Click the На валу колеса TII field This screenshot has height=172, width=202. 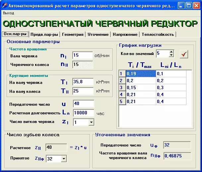coord(83,91)
